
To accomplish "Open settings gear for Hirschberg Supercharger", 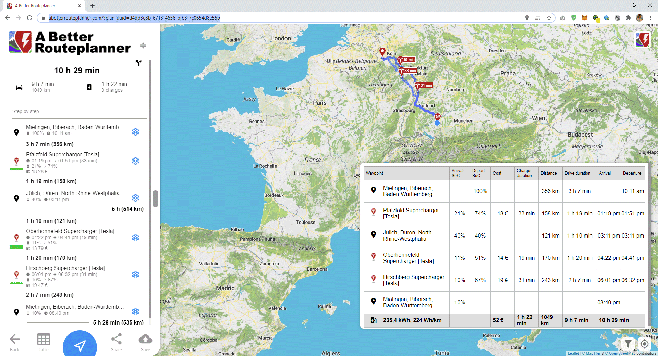I will click(x=136, y=275).
